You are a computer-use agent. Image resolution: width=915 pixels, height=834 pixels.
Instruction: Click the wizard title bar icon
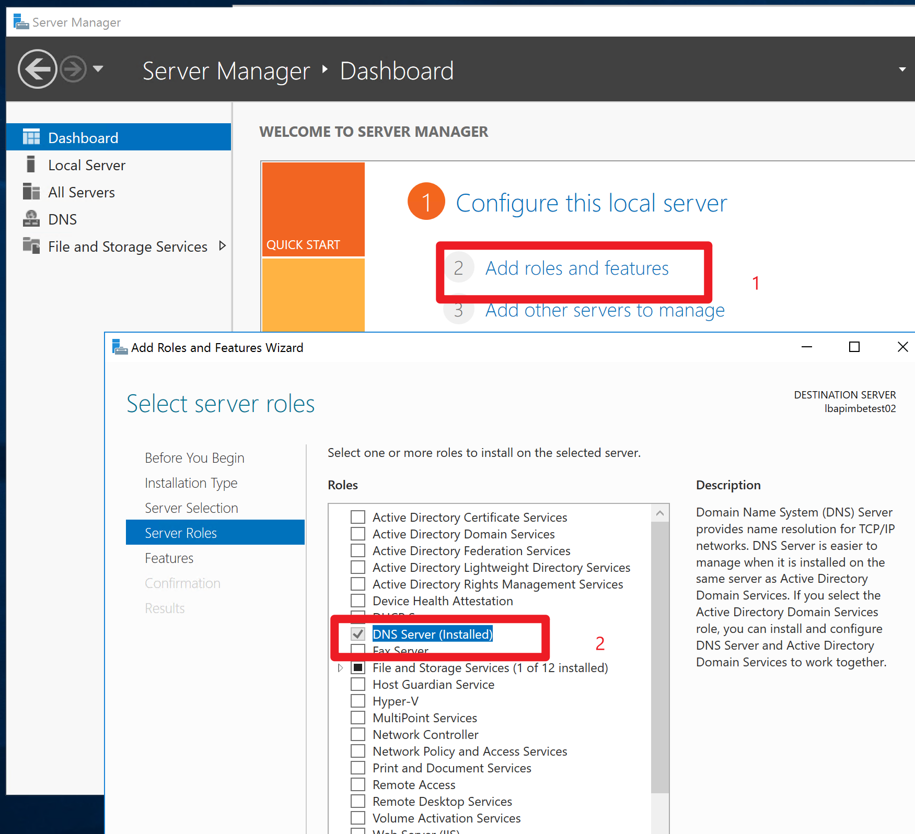tap(120, 347)
